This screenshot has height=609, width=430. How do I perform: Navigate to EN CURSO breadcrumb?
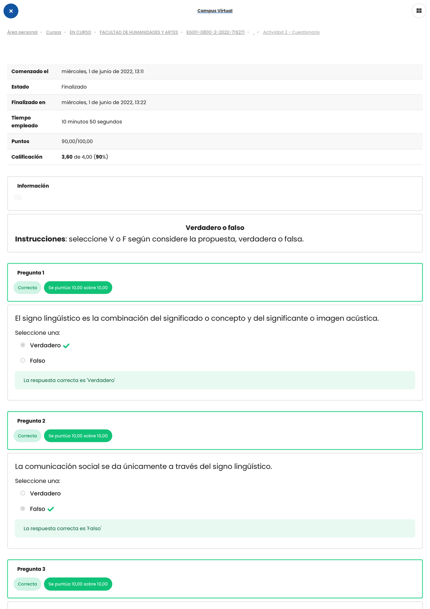click(x=80, y=32)
